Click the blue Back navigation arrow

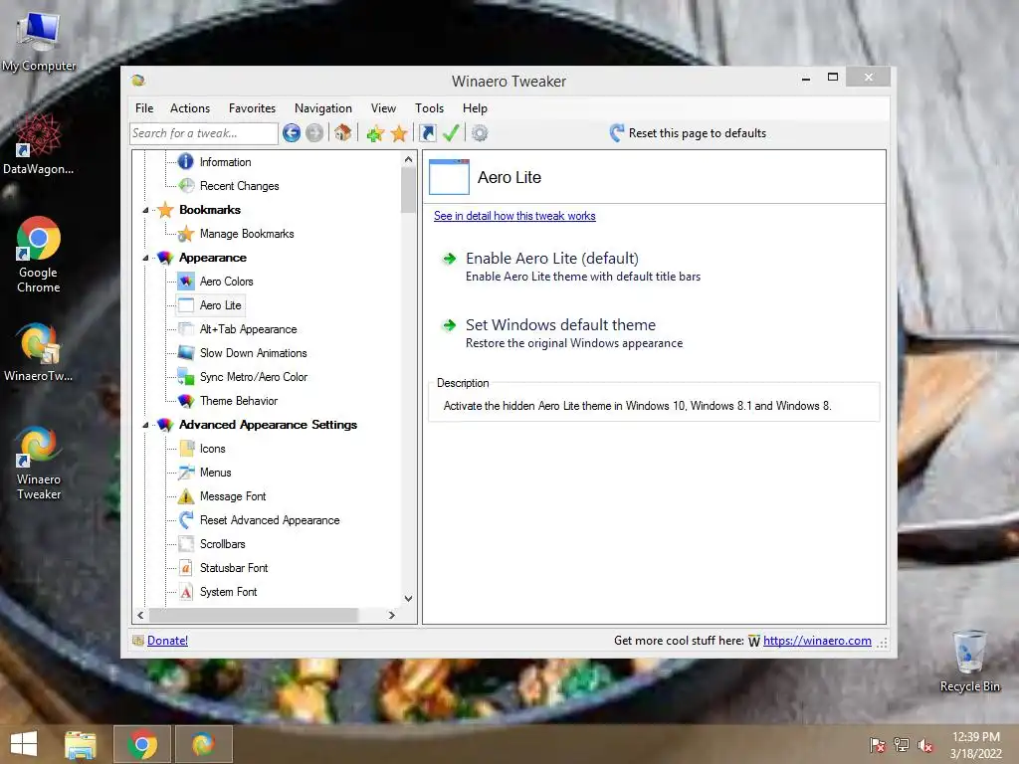pos(292,133)
